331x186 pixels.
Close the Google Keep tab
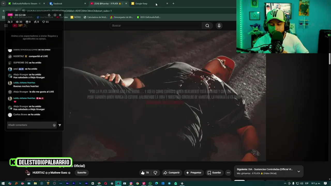167,4
